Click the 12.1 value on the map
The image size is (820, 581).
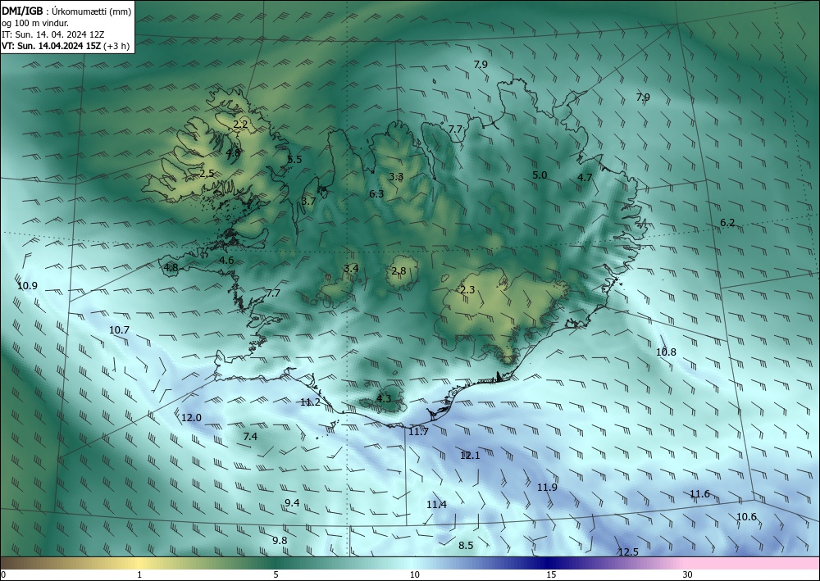coord(470,456)
